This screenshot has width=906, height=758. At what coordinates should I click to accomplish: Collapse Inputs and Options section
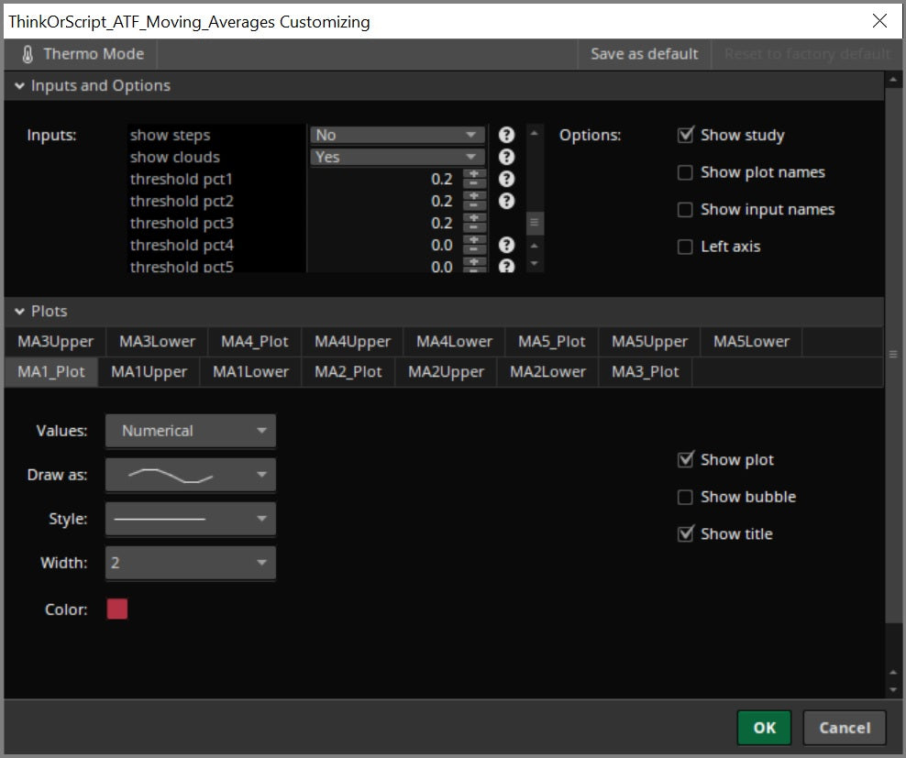(19, 86)
